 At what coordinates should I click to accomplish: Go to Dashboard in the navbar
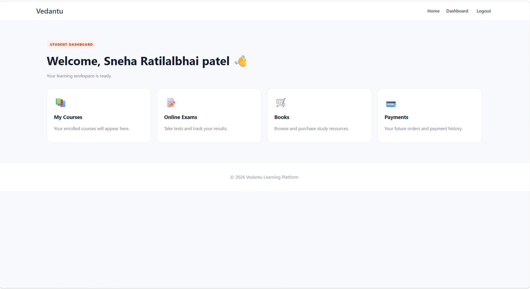click(x=457, y=11)
